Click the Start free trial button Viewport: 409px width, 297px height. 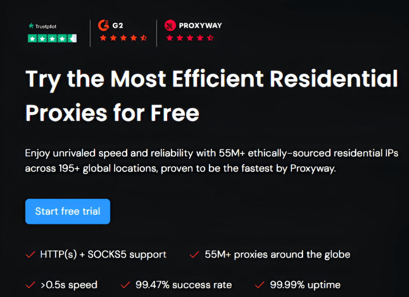(x=67, y=211)
